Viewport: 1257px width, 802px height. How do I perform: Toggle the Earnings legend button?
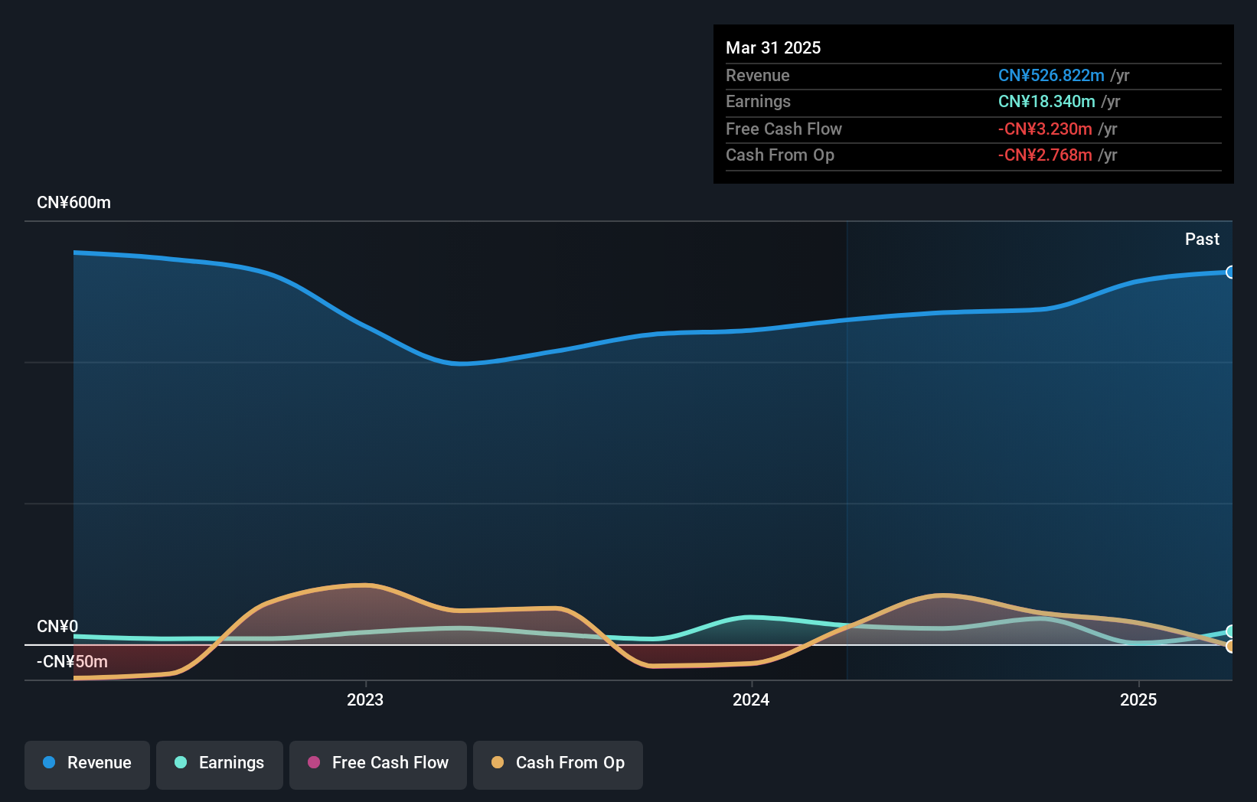click(x=220, y=765)
